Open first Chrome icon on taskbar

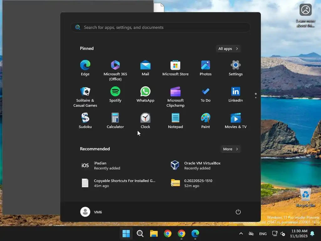click(168, 233)
